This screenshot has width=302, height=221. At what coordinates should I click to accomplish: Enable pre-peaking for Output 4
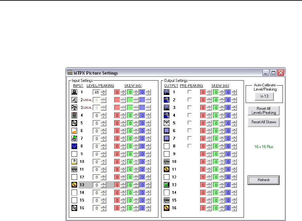click(x=190, y=115)
